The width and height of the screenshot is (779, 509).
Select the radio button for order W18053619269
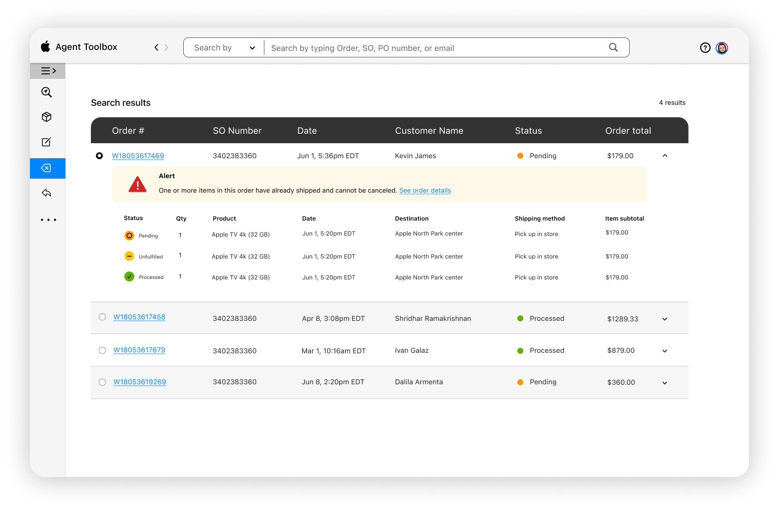pyautogui.click(x=102, y=382)
